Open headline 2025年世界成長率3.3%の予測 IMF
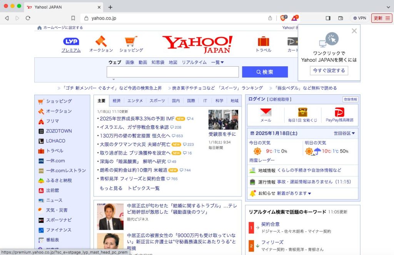Viewport: 394px width, 255px height. [137, 119]
